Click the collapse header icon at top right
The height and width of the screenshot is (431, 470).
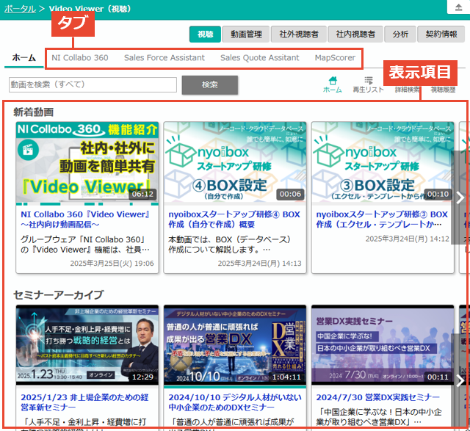click(x=458, y=7)
